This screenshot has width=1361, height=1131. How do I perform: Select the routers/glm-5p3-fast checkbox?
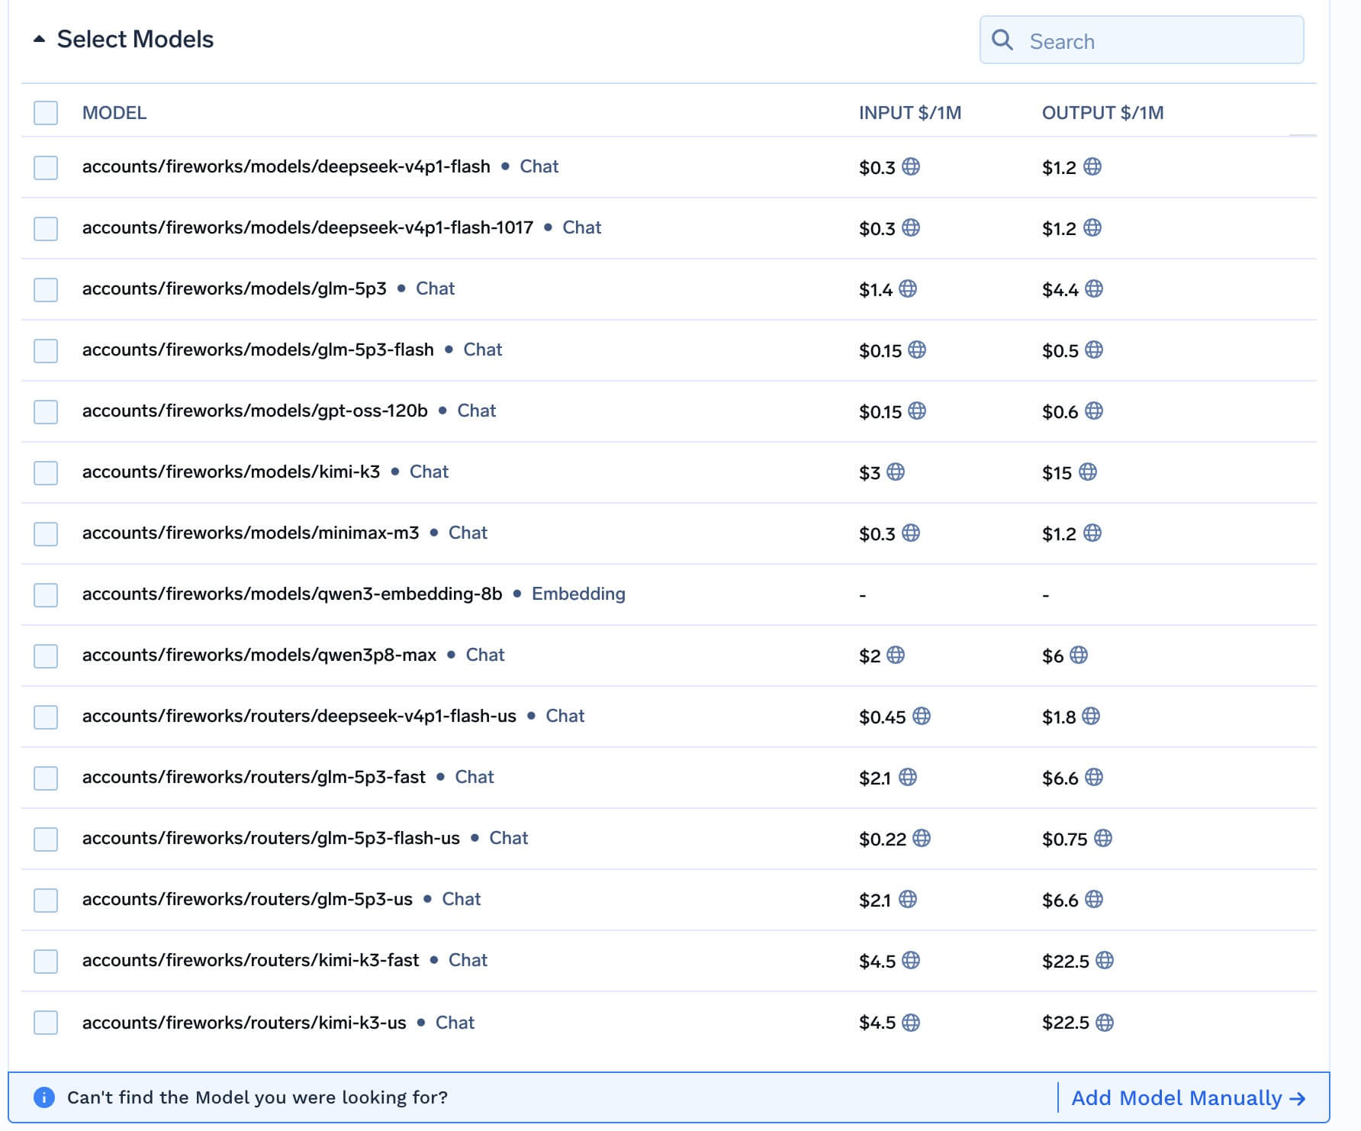46,778
